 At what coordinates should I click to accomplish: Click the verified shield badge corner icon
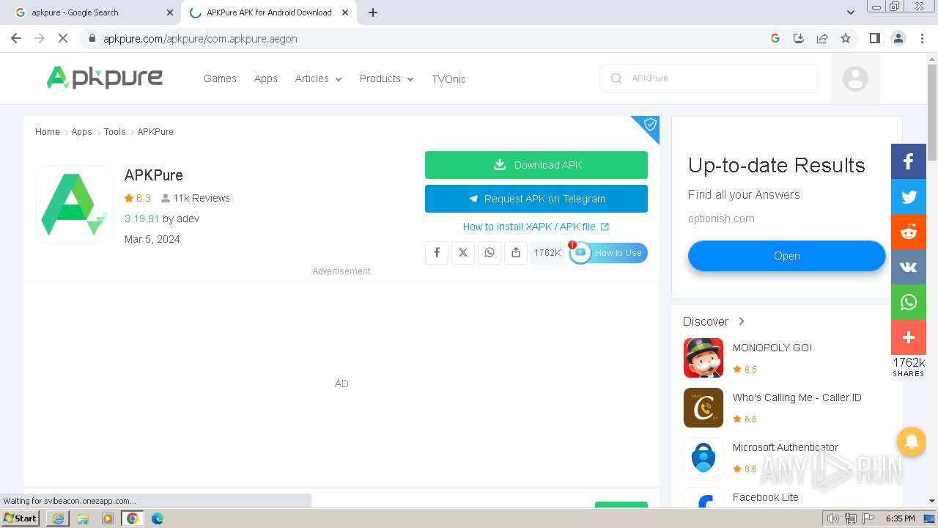tap(649, 125)
